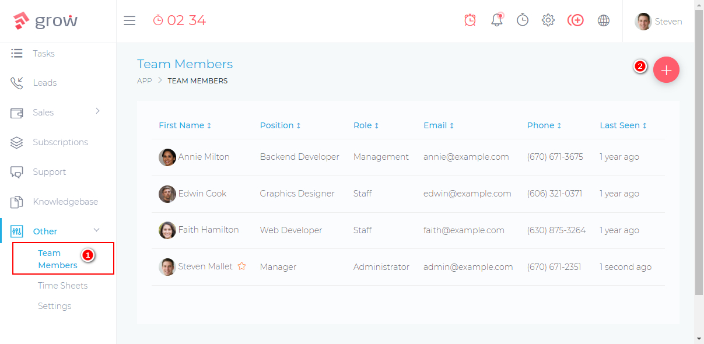Expand the Sales menu chevron
Viewport: 704px width, 344px height.
[x=97, y=111]
